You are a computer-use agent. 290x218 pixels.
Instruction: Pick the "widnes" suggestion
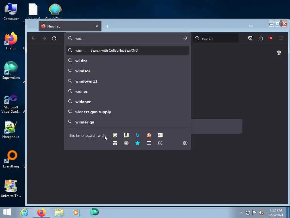coord(128,91)
